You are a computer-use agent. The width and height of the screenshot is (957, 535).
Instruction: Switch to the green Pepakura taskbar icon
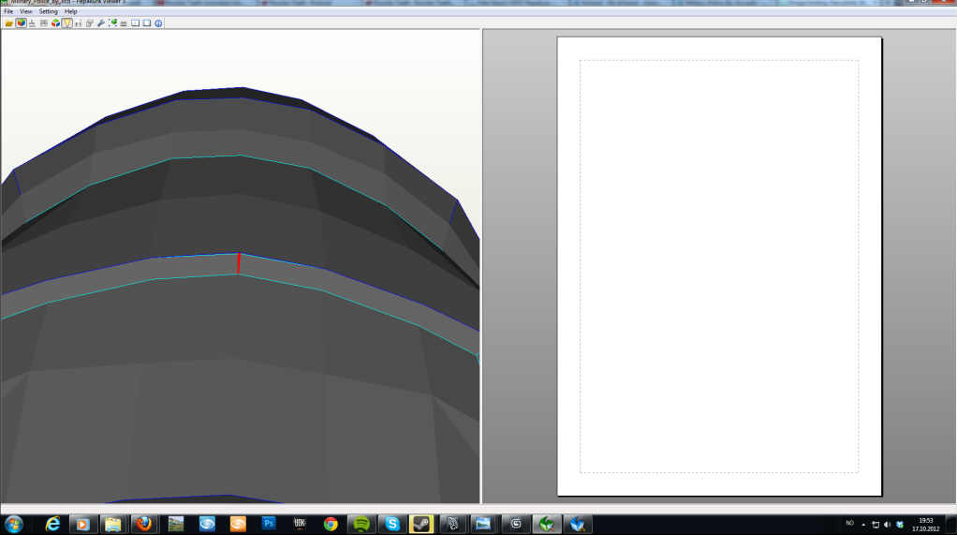pyautogui.click(x=547, y=524)
